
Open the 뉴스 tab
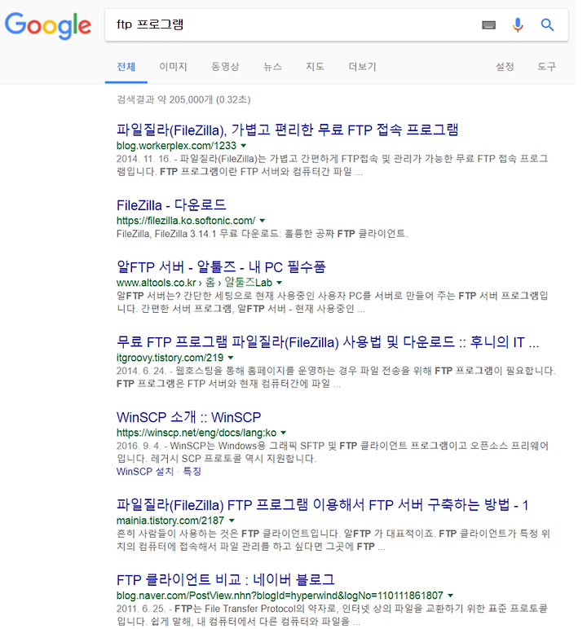coord(272,67)
